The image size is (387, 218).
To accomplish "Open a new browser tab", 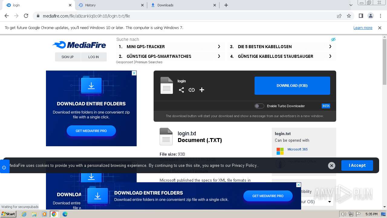I will click(226, 5).
